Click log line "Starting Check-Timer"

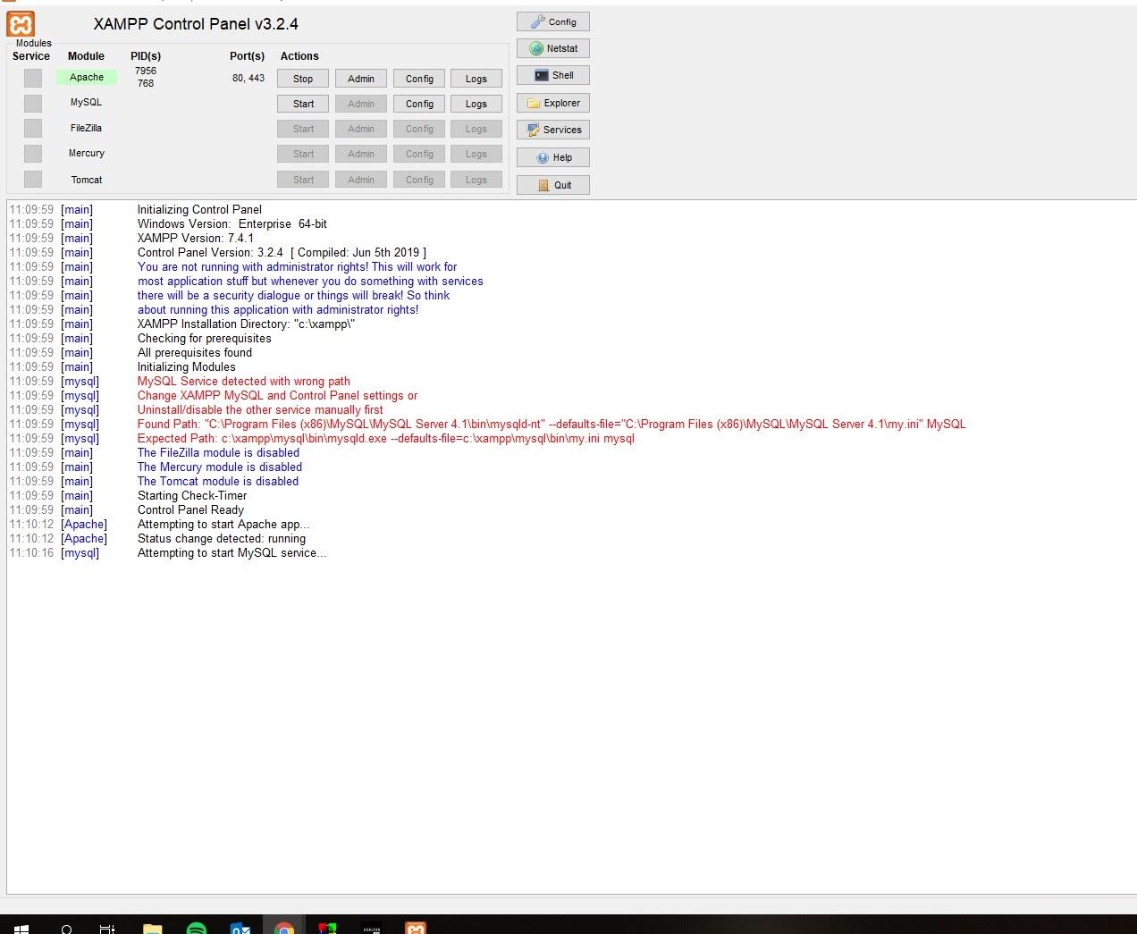click(192, 495)
